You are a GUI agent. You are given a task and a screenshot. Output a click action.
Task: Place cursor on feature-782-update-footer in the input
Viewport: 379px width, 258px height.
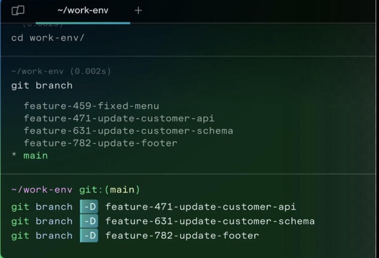point(182,236)
